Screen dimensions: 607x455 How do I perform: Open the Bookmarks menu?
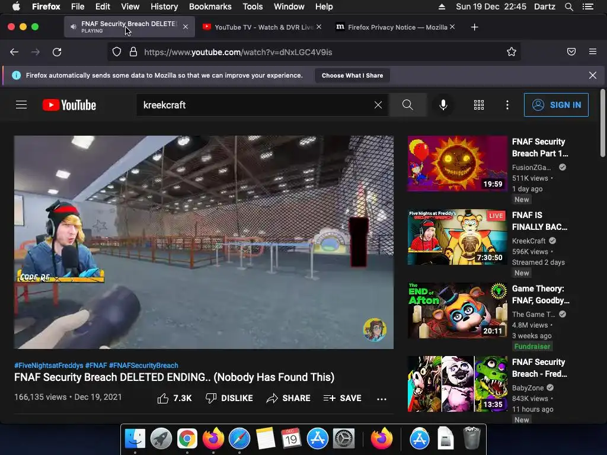click(x=210, y=7)
